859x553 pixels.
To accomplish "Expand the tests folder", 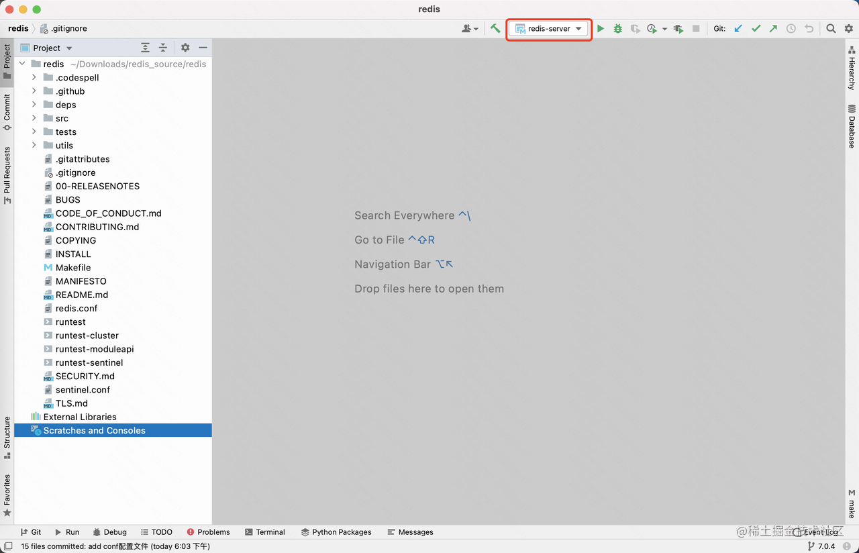I will pos(34,132).
